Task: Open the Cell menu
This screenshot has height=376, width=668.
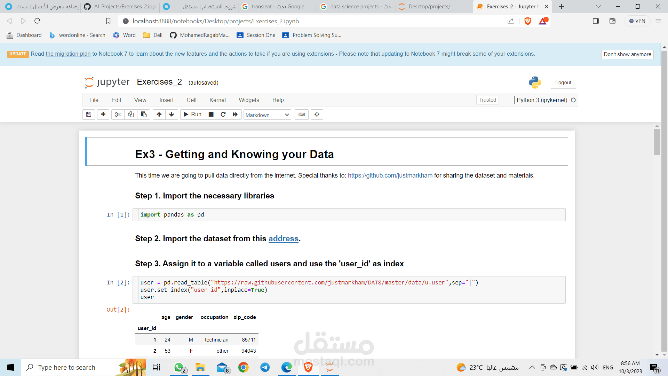Action: [192, 100]
